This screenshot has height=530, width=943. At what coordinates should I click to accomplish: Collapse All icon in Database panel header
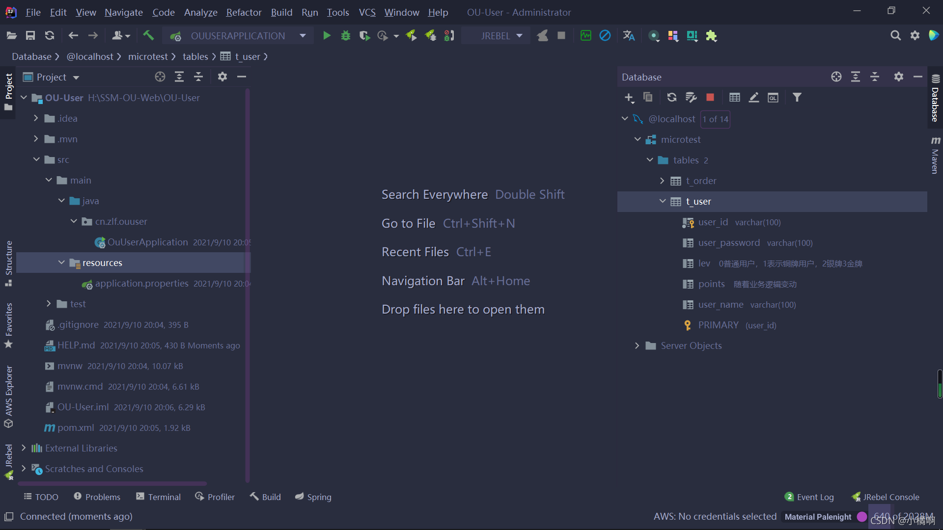pos(875,77)
